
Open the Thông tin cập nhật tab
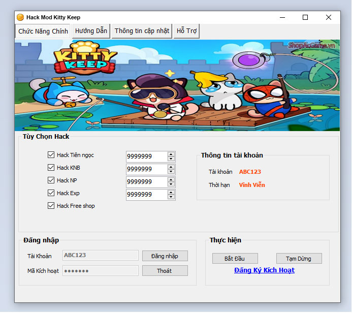click(142, 31)
